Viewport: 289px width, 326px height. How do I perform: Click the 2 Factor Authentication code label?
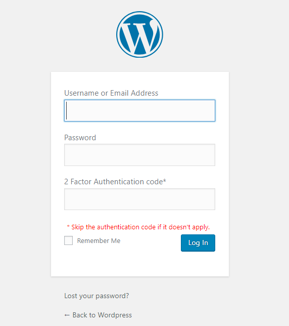[x=115, y=182]
